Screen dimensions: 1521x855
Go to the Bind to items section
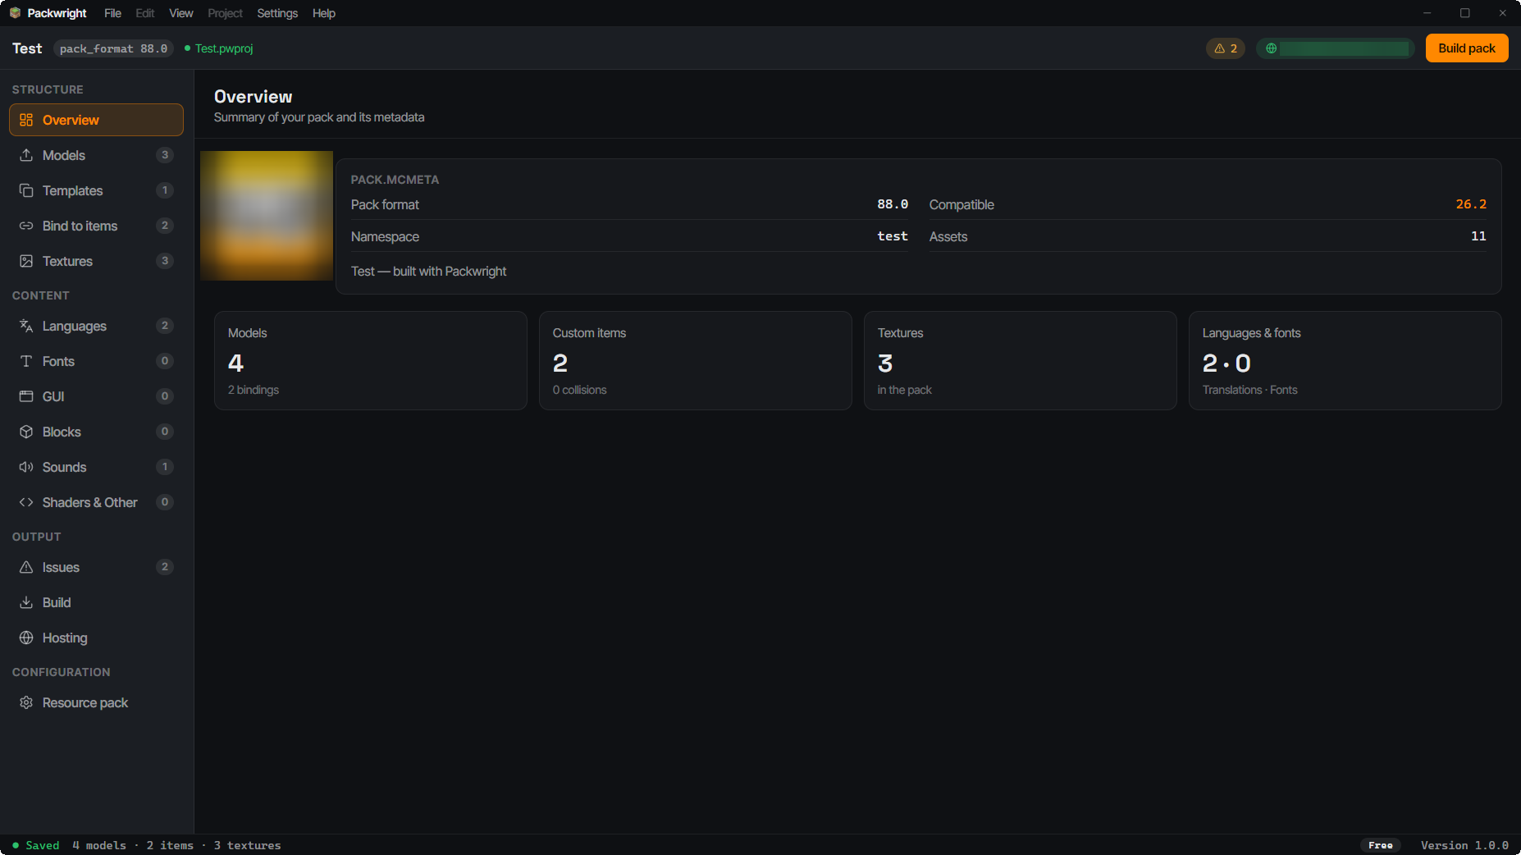[96, 226]
